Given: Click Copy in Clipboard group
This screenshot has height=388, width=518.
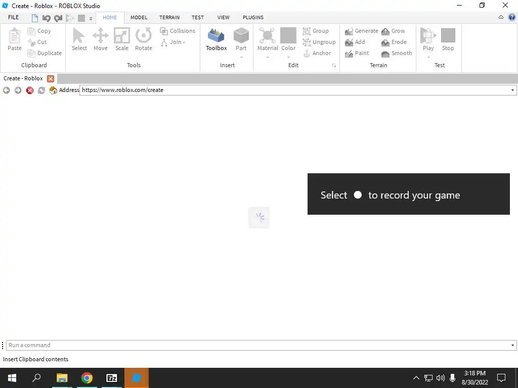Looking at the screenshot, I should coord(39,31).
